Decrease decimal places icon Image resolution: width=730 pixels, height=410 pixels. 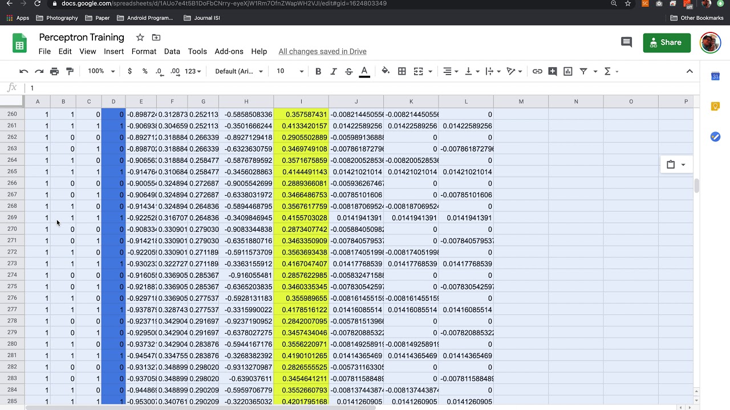(159, 71)
